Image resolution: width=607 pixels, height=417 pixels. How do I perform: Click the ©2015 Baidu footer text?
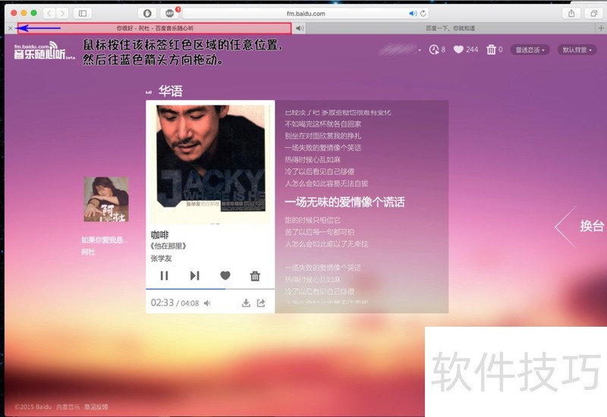point(33,407)
